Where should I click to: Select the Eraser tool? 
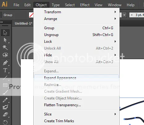coord(5,115)
